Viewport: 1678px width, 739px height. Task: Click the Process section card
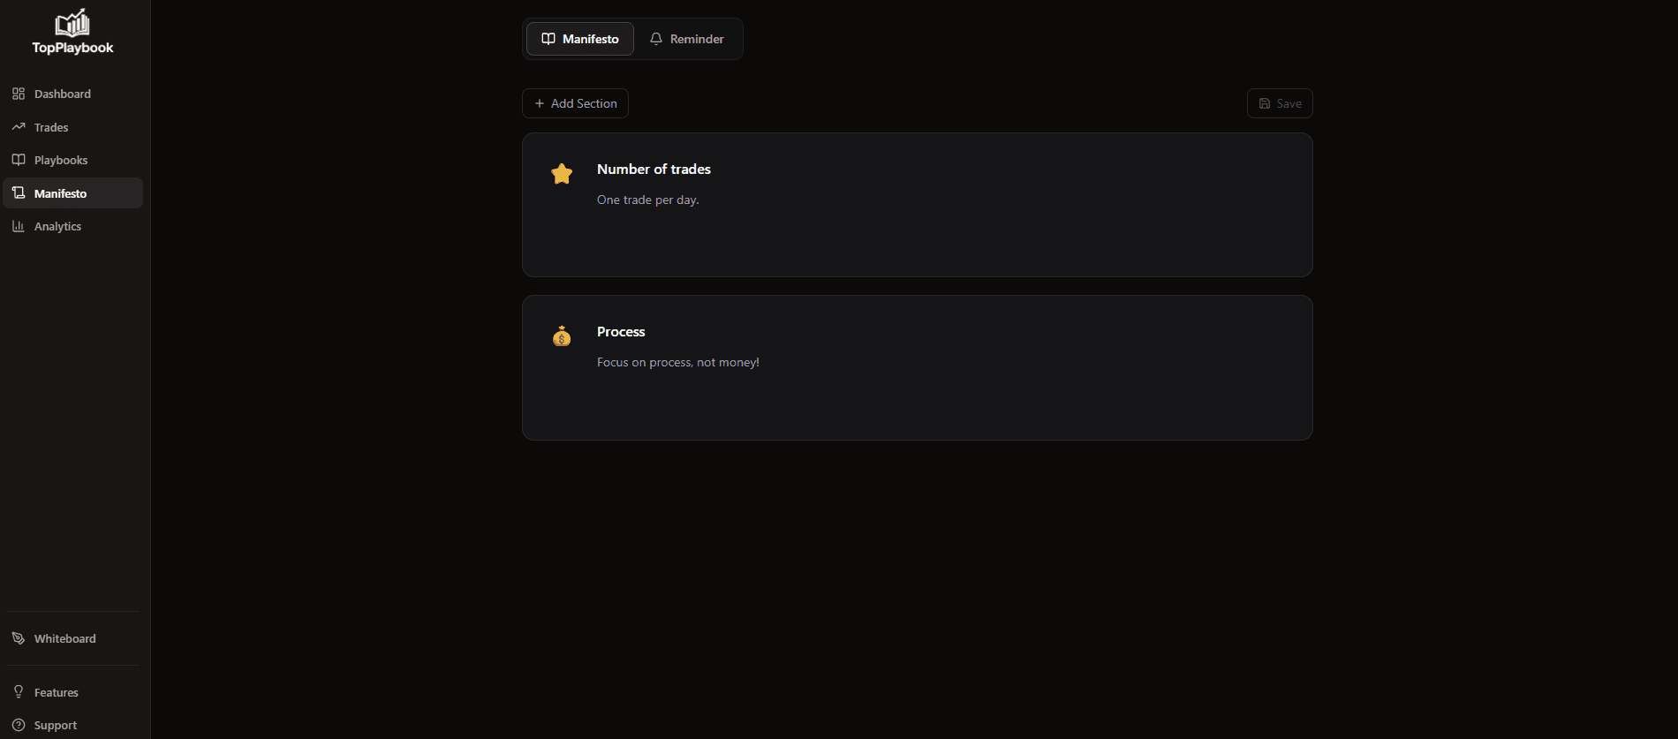[917, 367]
